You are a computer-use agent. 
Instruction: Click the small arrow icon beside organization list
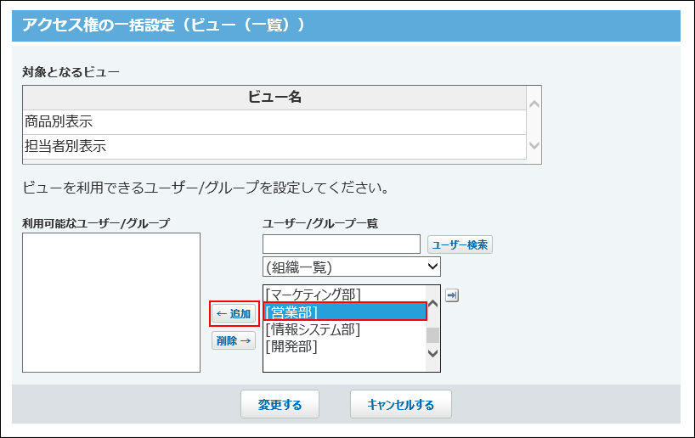452,295
